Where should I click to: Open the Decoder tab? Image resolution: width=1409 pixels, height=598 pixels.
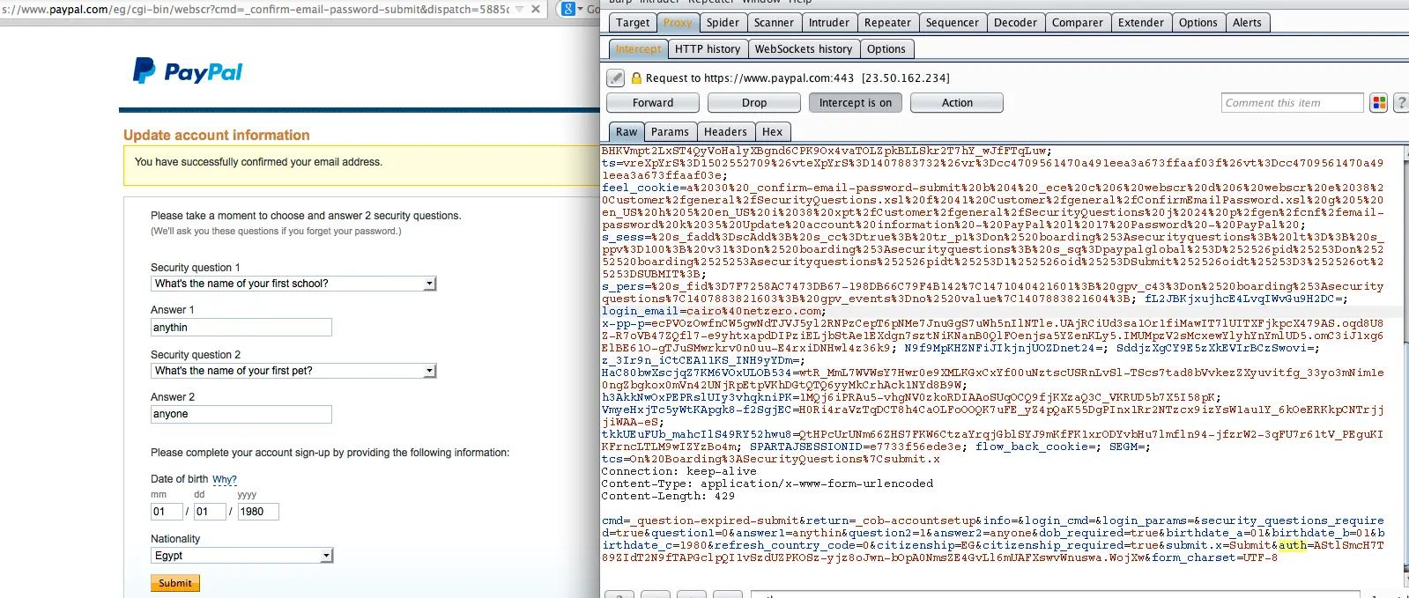1015,23
